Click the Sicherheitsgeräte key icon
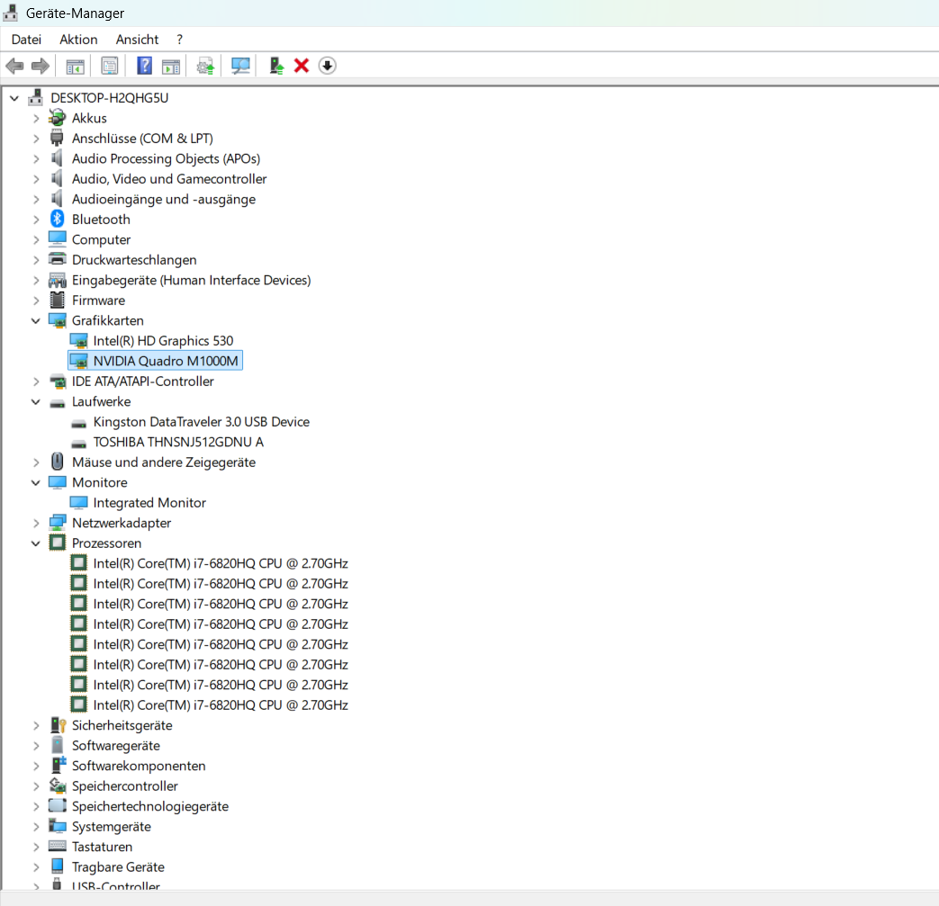The height and width of the screenshot is (906, 939). (x=58, y=724)
